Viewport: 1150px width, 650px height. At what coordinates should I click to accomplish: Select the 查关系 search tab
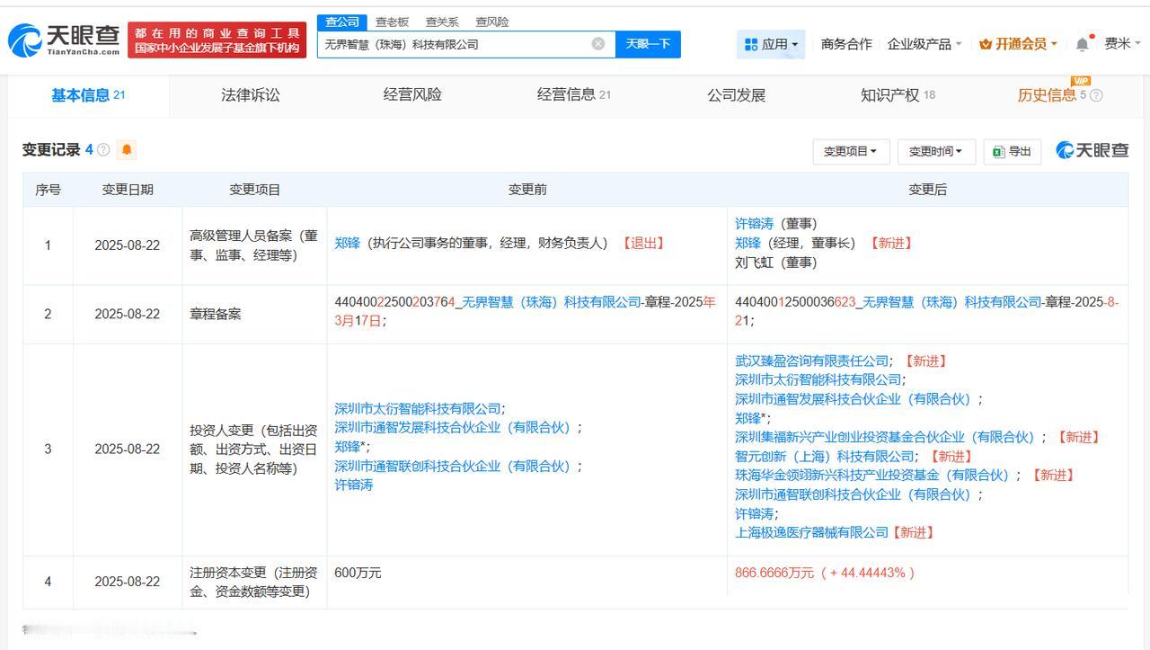click(x=442, y=22)
